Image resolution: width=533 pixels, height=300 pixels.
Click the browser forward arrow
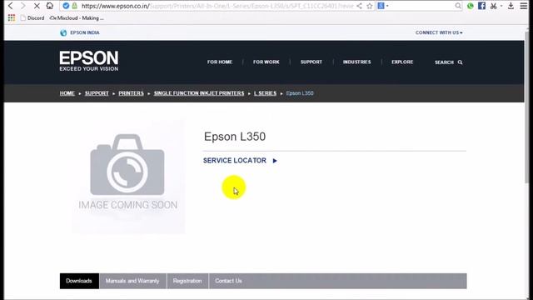coord(22,6)
